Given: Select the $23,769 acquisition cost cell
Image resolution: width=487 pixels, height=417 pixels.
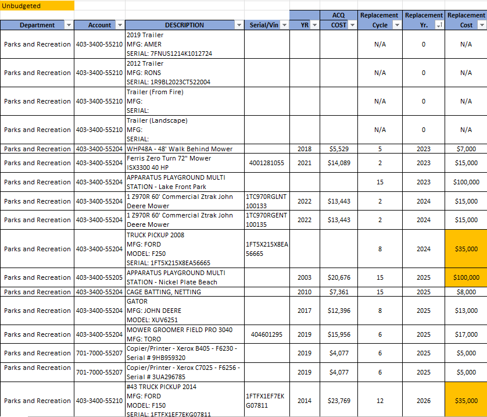Looking at the screenshot, I should [x=339, y=400].
